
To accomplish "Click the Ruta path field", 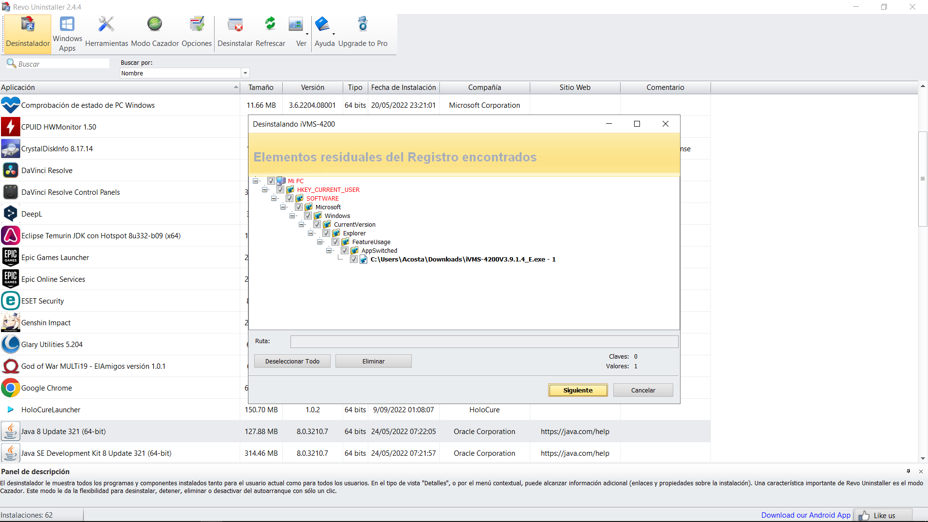I will point(484,342).
